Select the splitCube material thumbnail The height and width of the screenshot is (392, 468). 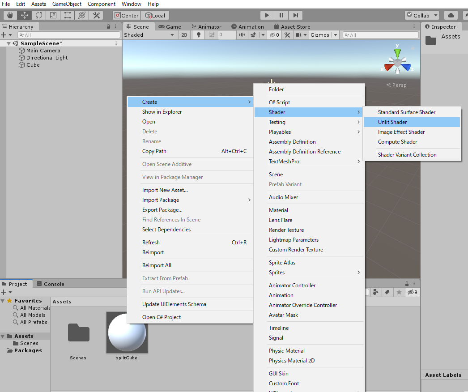click(x=127, y=333)
